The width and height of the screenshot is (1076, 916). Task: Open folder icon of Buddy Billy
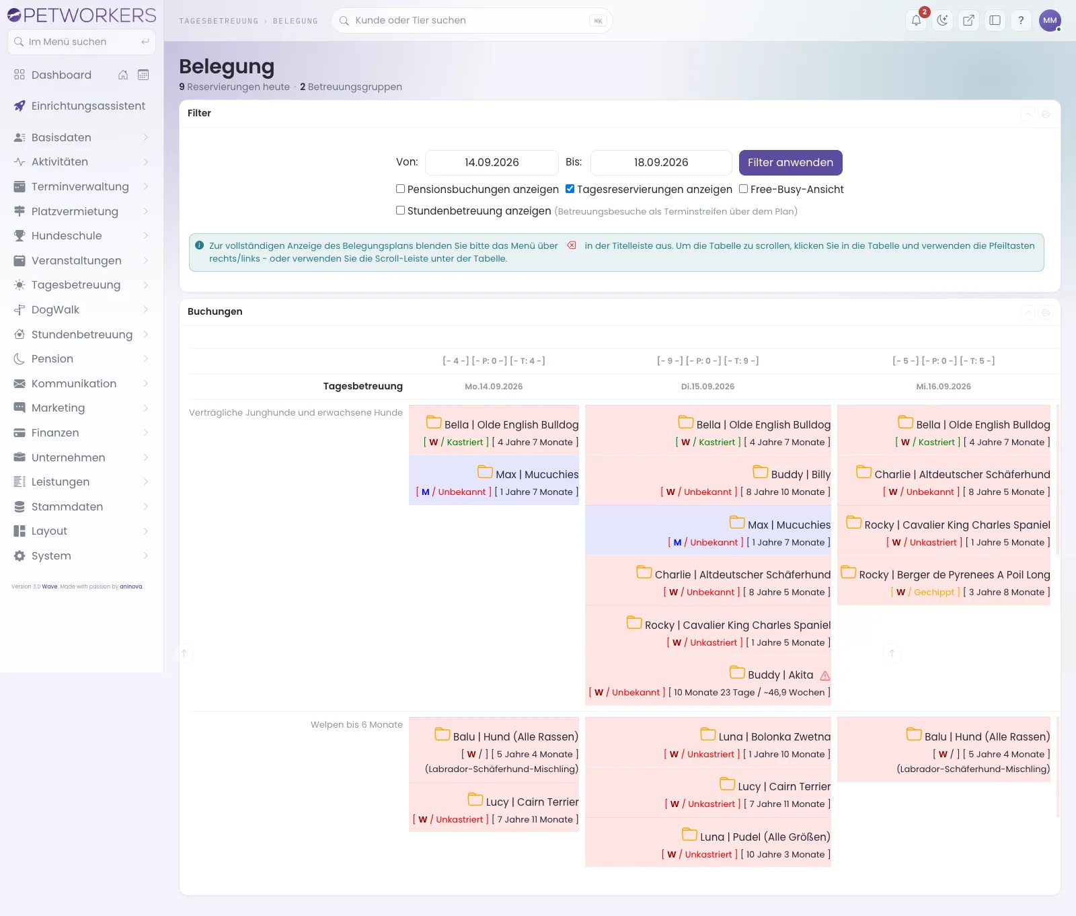coord(761,472)
